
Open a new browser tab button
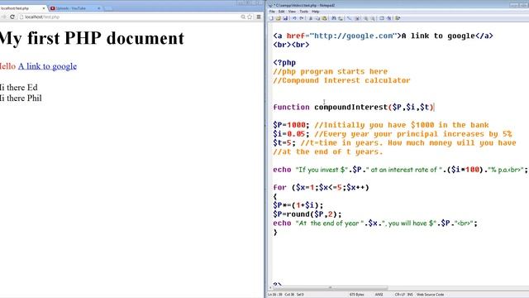[108, 8]
